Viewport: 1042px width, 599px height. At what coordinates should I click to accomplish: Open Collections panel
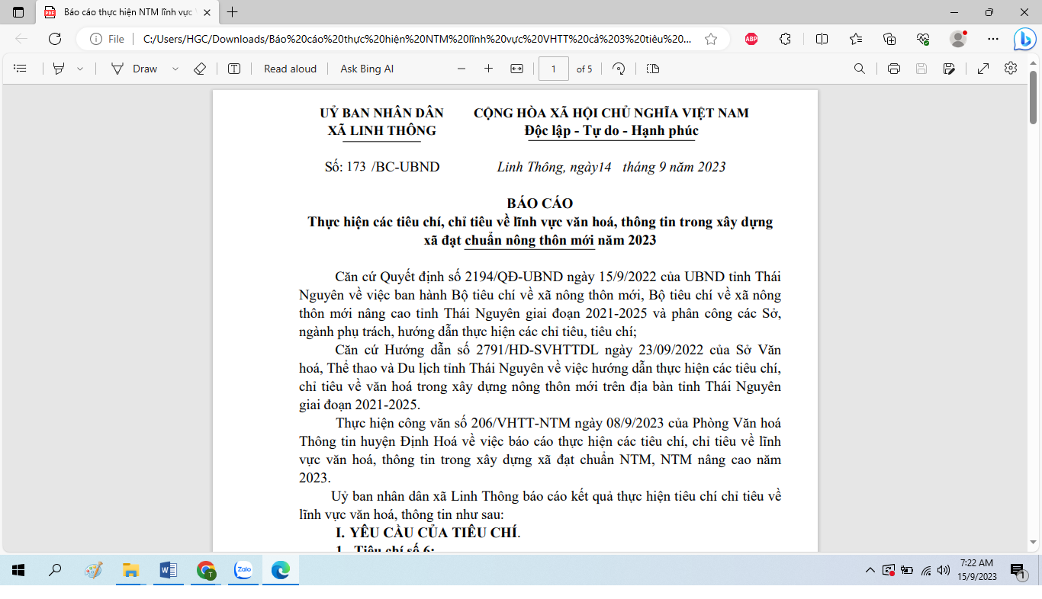pyautogui.click(x=889, y=39)
